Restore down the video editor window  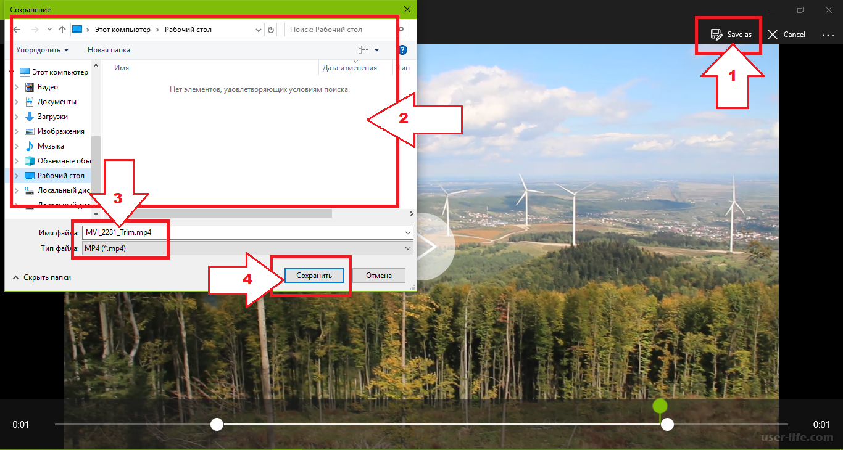click(800, 10)
